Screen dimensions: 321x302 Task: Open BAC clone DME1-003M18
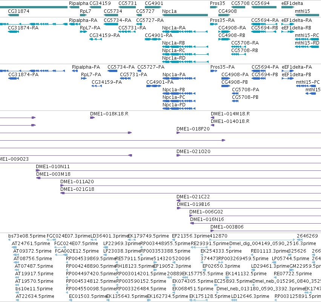pos(53,174)
